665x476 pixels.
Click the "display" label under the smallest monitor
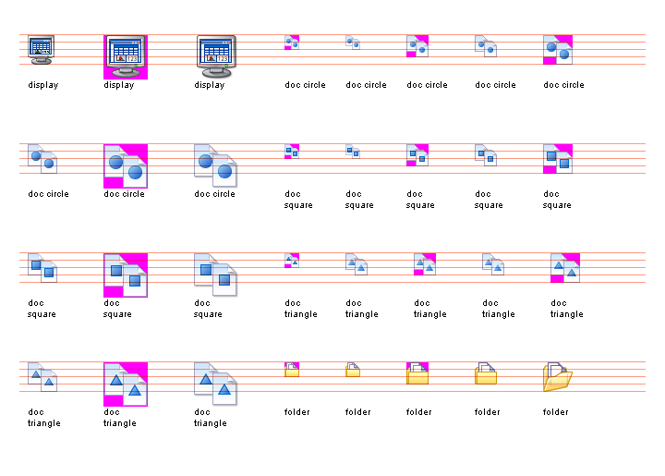click(x=42, y=85)
